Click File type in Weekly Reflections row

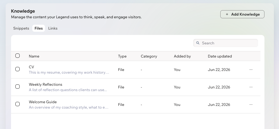coord(121,87)
